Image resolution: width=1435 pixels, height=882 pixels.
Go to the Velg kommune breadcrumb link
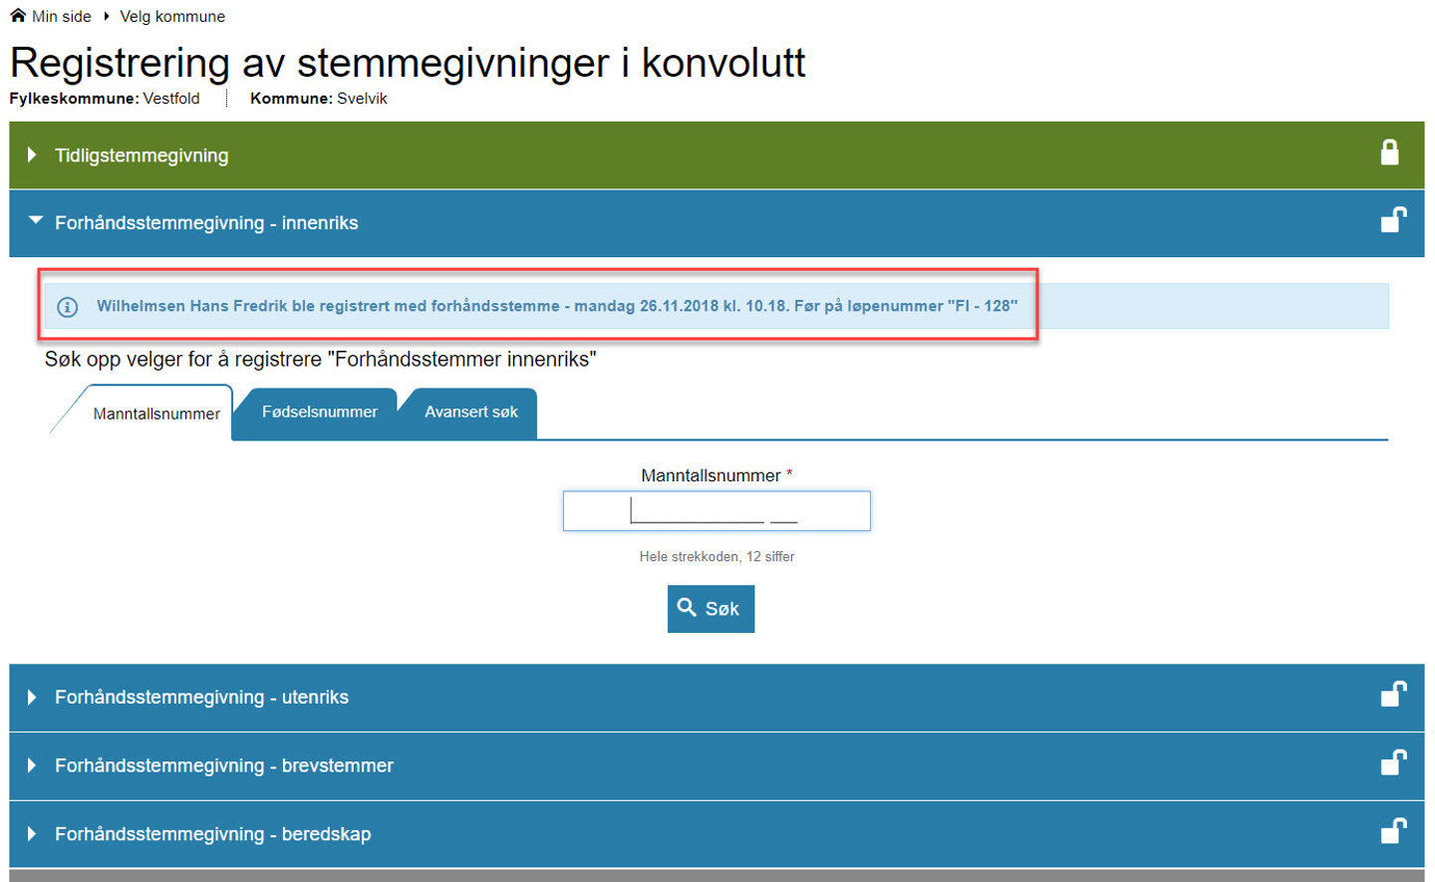coord(172,17)
